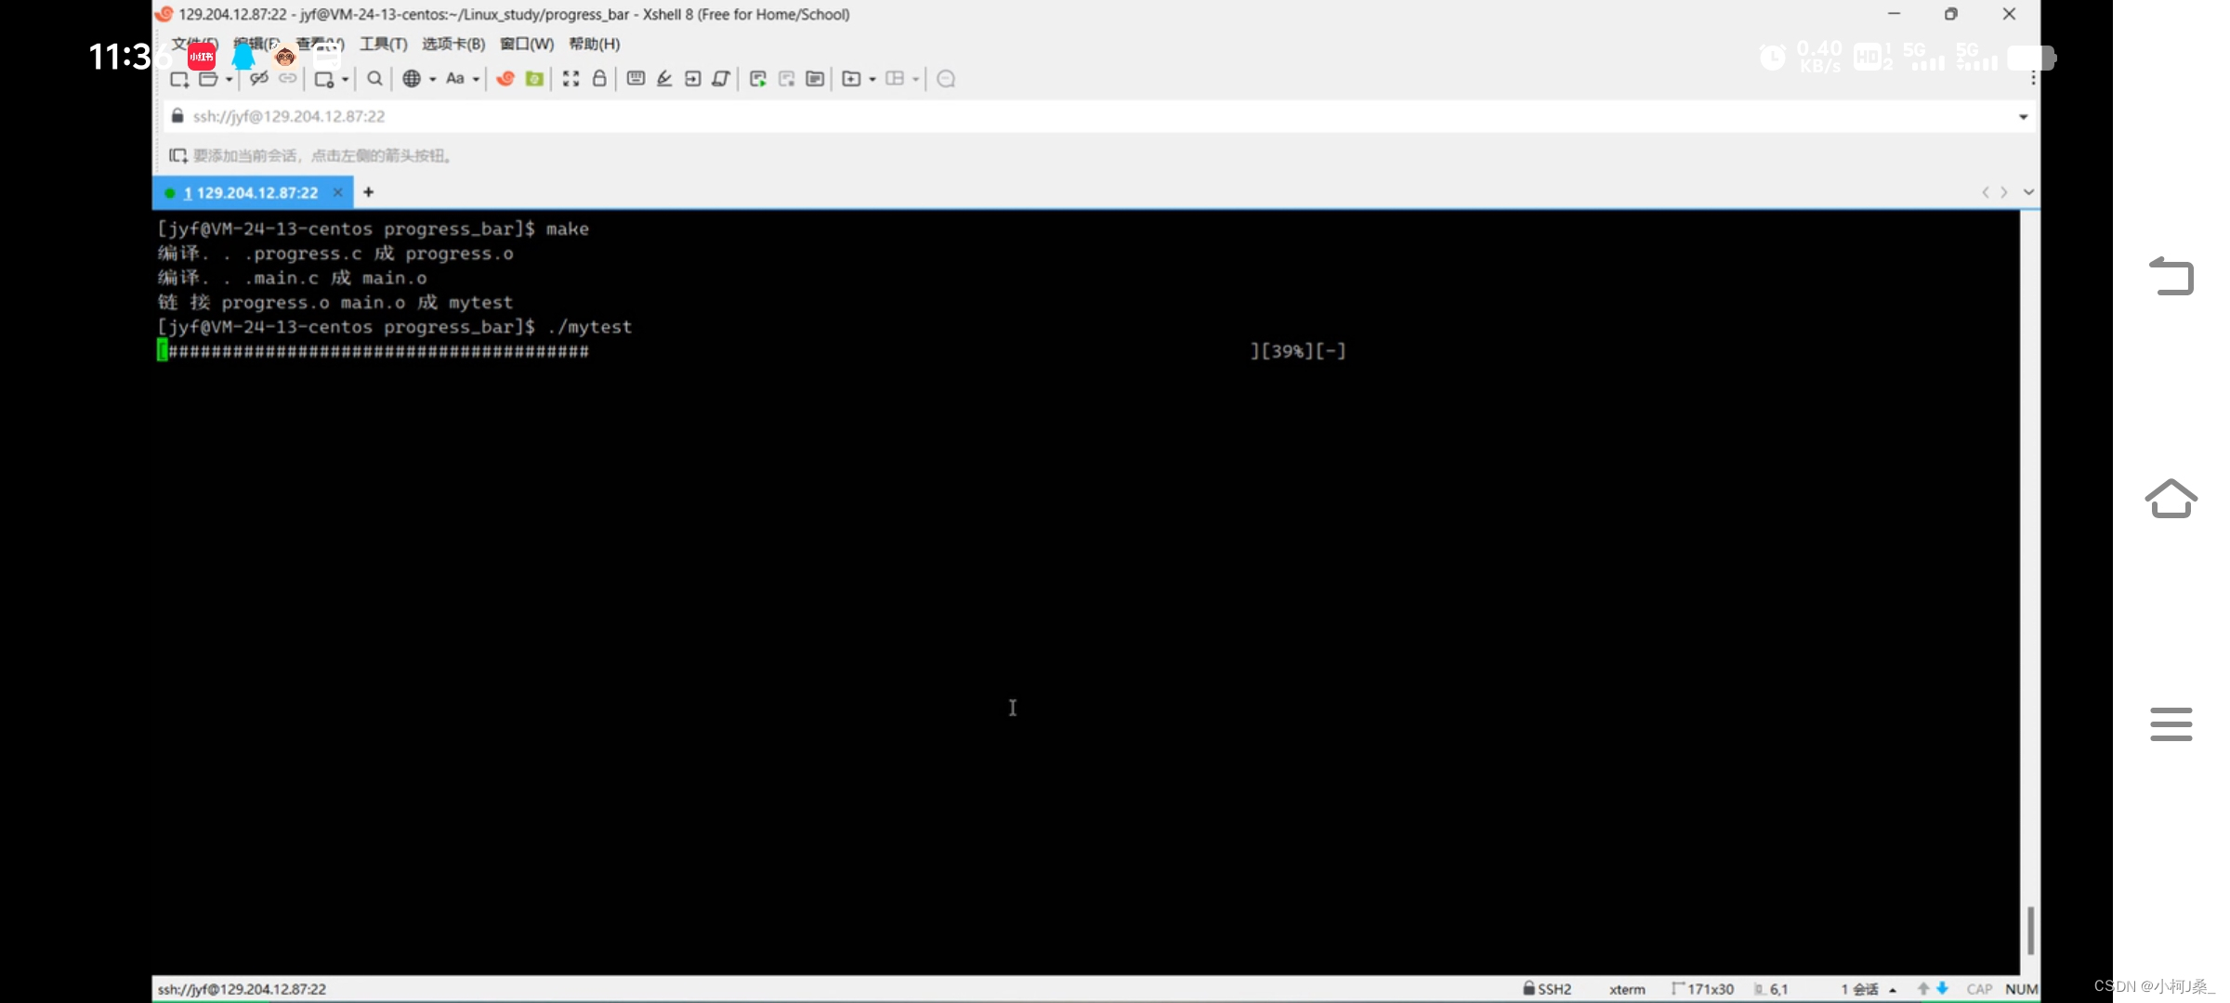Click the file transfer arrow-box icon
The image size is (2230, 1003).
(x=692, y=79)
